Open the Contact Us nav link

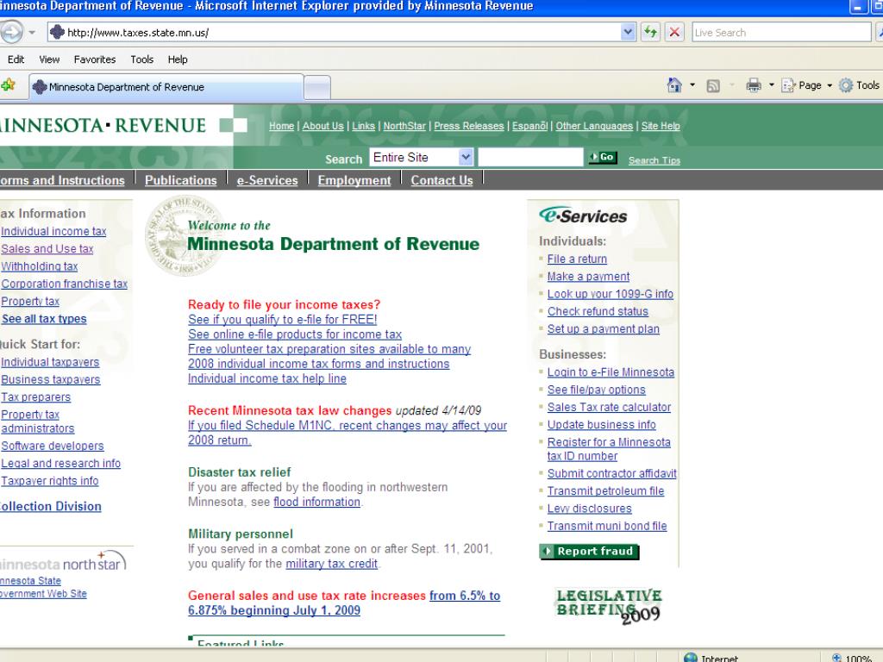point(441,180)
